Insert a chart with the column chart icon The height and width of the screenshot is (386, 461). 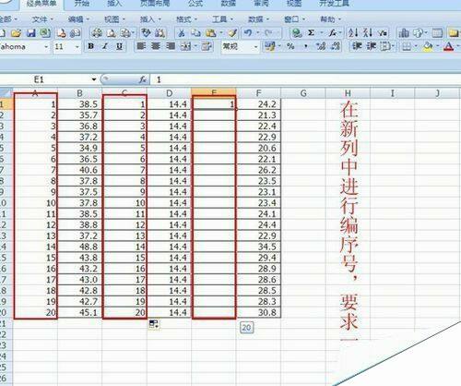[404, 32]
